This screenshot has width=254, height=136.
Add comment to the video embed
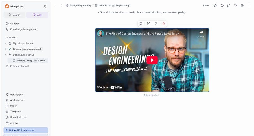(x=141, y=24)
